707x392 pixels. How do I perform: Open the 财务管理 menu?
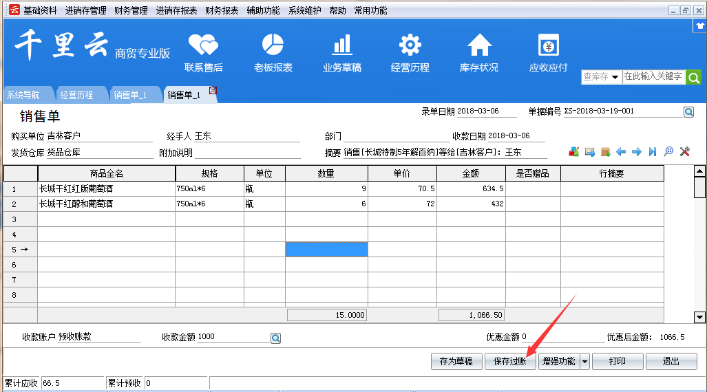131,10
